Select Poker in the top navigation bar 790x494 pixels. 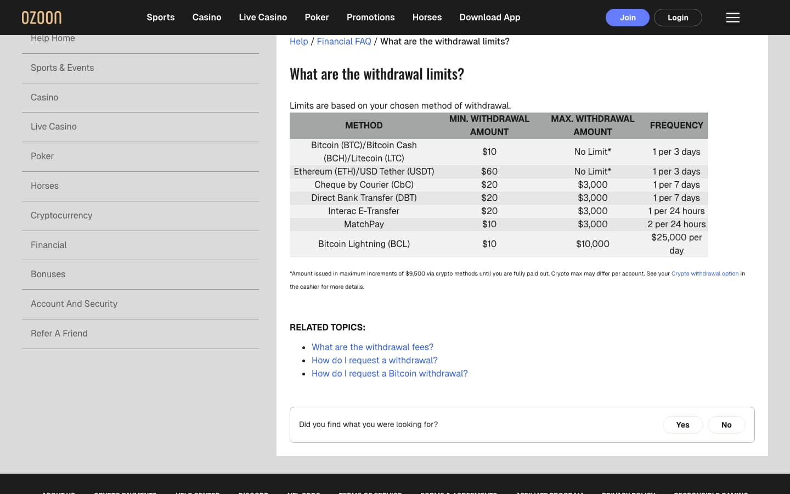point(317,17)
